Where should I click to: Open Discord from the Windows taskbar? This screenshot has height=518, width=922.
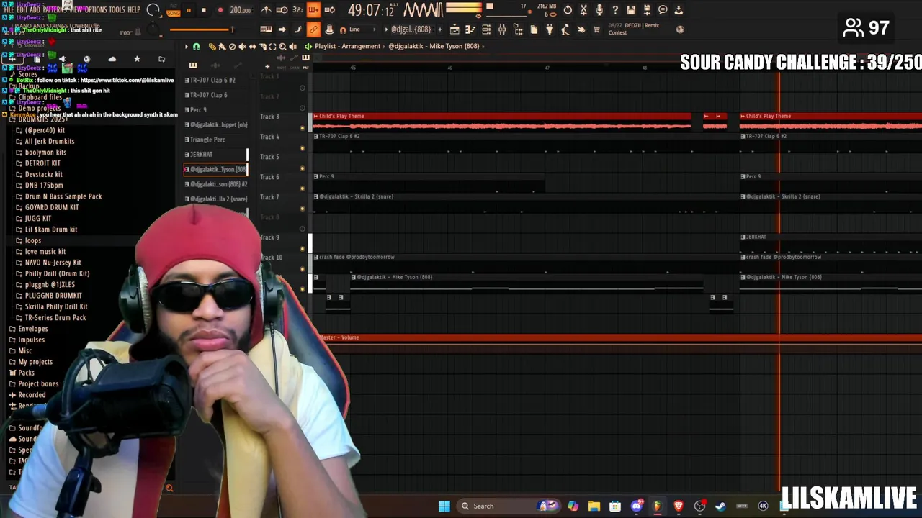coord(636,506)
